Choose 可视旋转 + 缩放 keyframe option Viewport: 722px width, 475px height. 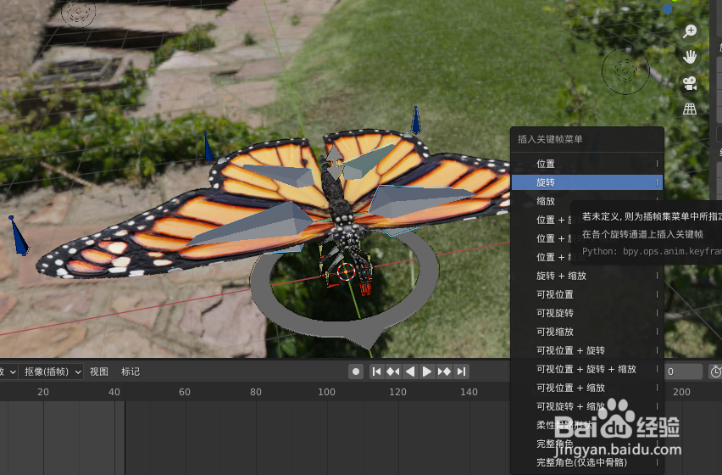point(587,406)
